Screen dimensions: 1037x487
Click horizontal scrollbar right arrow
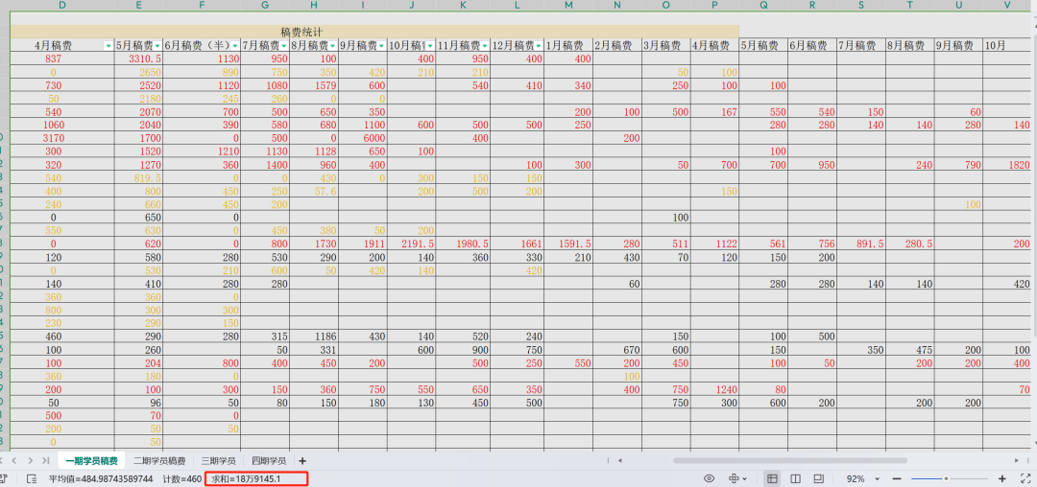point(1017,460)
